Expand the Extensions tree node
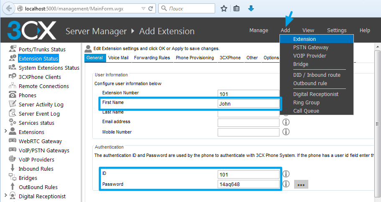This screenshot has width=381, height=202. 5,132
